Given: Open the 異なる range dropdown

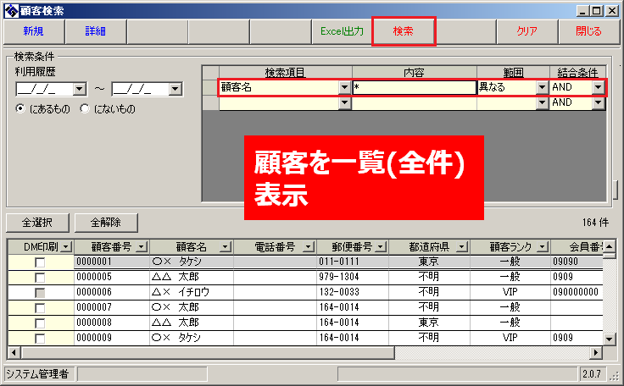Looking at the screenshot, I should click(542, 87).
